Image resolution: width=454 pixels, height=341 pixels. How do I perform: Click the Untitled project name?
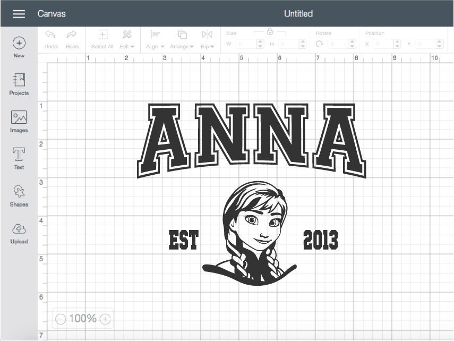click(298, 14)
